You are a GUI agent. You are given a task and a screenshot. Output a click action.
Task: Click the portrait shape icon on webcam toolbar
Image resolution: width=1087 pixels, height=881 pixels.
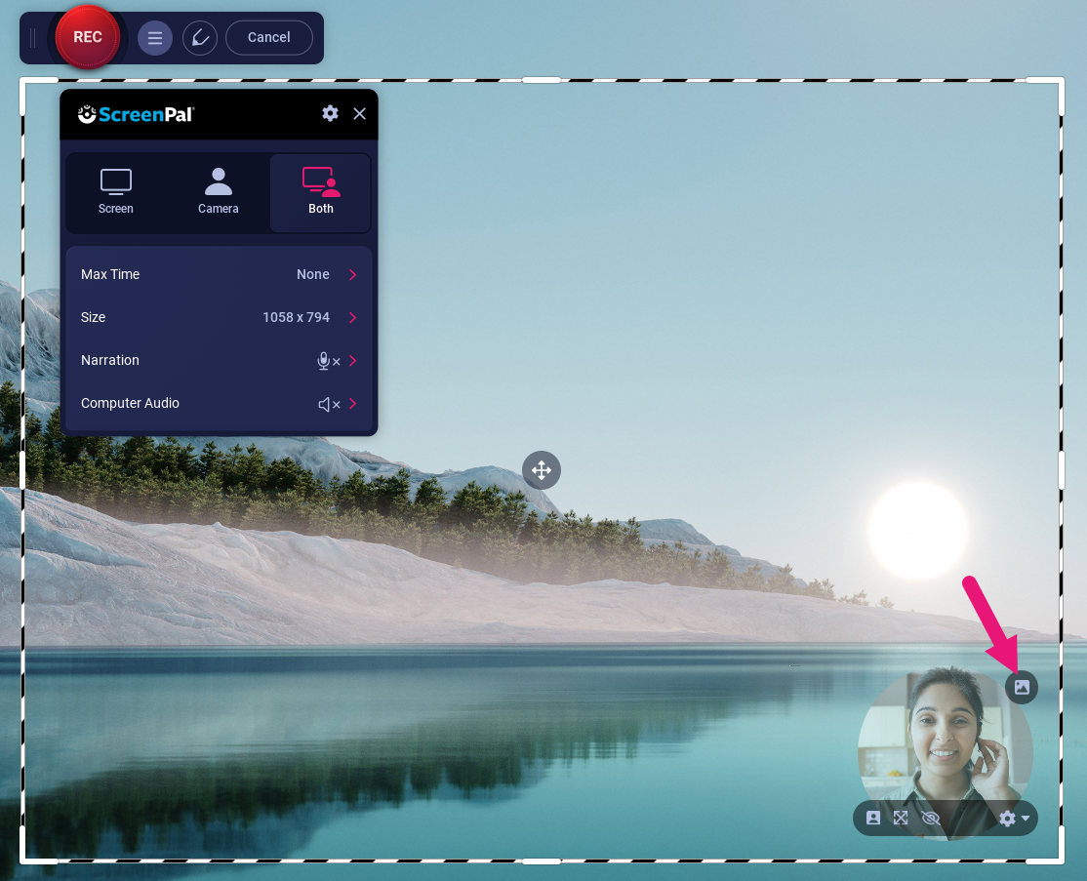(873, 818)
